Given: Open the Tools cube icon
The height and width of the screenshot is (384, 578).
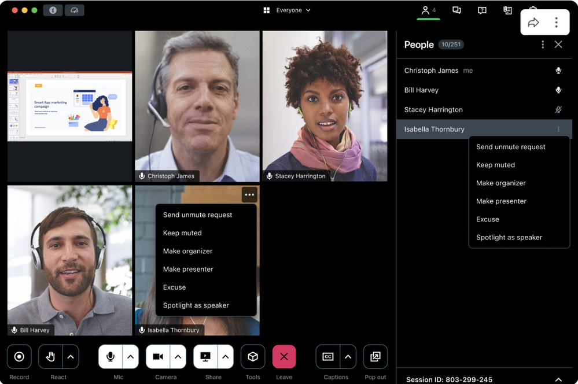Looking at the screenshot, I should point(253,357).
